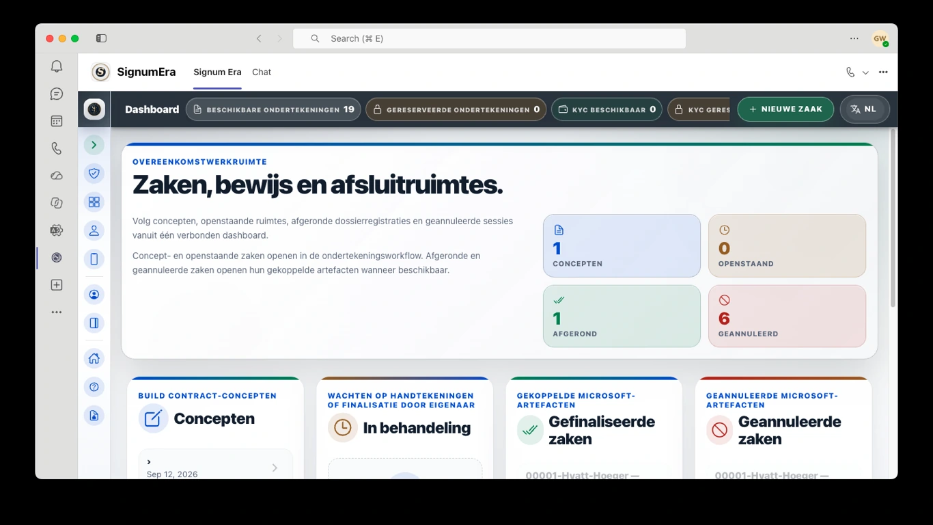Open the Chat icon in Teams rail
This screenshot has height=525, width=933.
coord(57,94)
